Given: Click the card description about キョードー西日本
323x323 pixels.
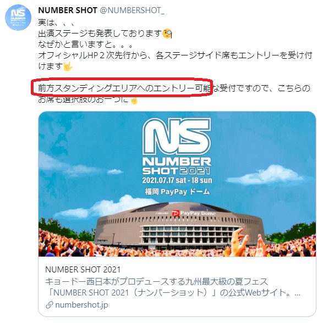Looking at the screenshot, I should tap(173, 287).
